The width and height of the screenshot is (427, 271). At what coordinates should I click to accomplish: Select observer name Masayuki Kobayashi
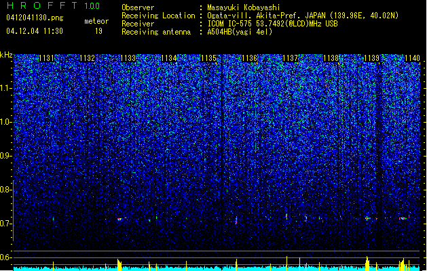pyautogui.click(x=244, y=7)
